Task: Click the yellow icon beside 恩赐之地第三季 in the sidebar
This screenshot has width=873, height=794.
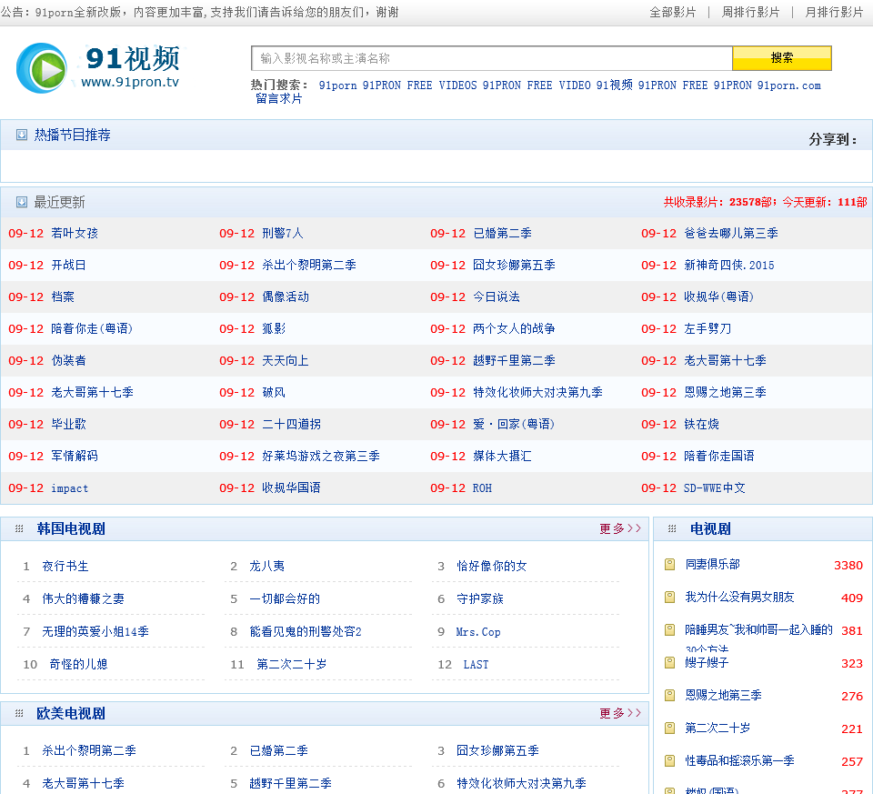Action: [670, 696]
